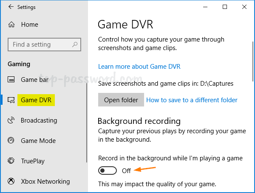The image size is (255, 193).
Task: Focus the Find a setting search box
Action: point(40,45)
